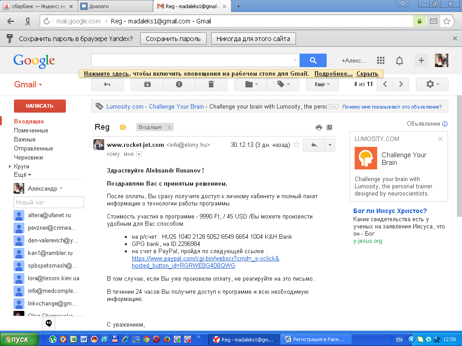This screenshot has height=346, width=462.
Task: Click the Новый чат input field
Action: (x=49, y=202)
